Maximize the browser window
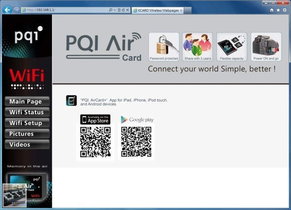 [273, 2]
